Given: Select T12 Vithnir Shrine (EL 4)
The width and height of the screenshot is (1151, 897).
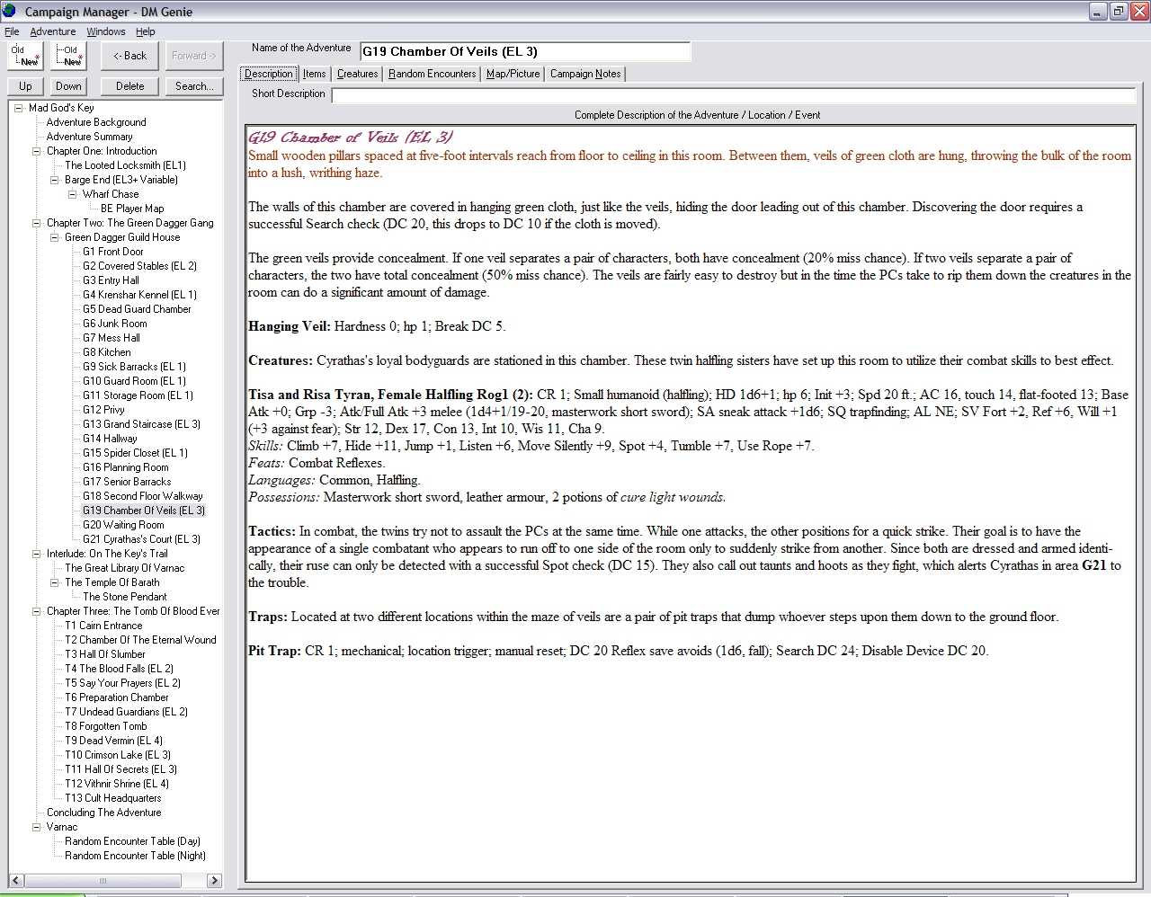Looking at the screenshot, I should (117, 784).
